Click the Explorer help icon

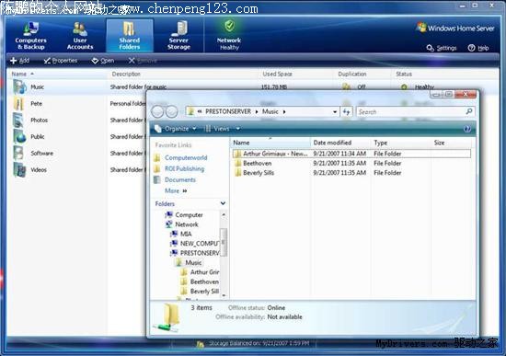(x=467, y=129)
